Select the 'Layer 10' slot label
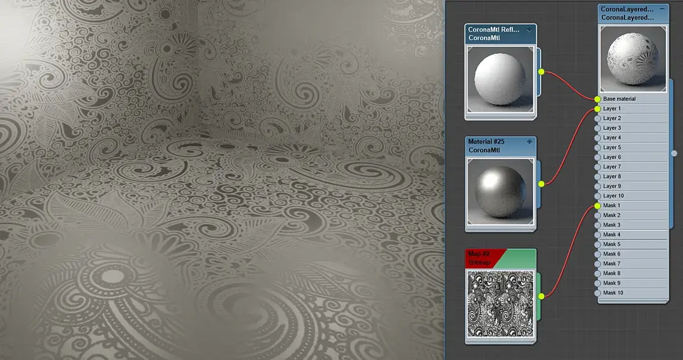Image resolution: width=683 pixels, height=360 pixels. (614, 196)
